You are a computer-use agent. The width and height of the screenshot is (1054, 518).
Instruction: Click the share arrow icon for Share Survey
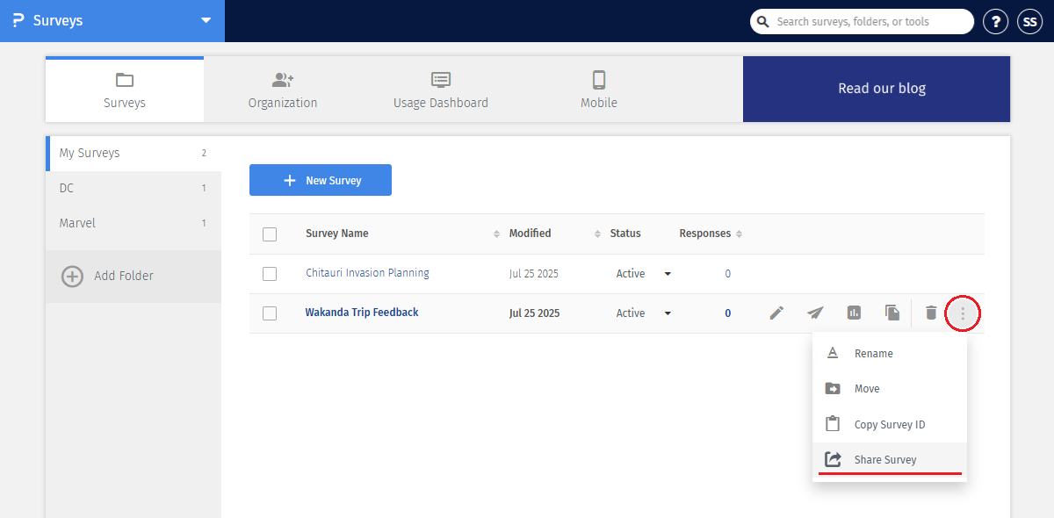click(833, 459)
